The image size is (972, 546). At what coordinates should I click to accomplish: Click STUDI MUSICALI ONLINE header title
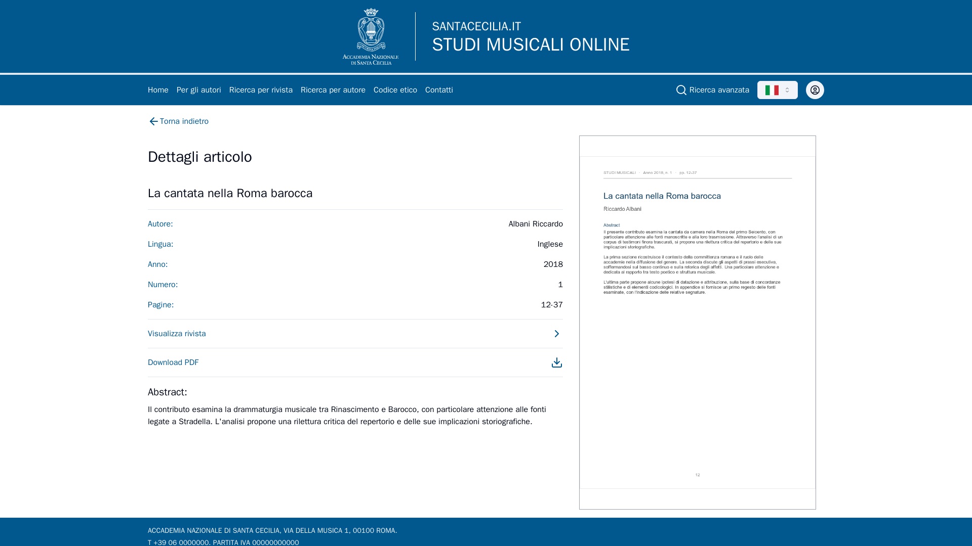(x=531, y=44)
